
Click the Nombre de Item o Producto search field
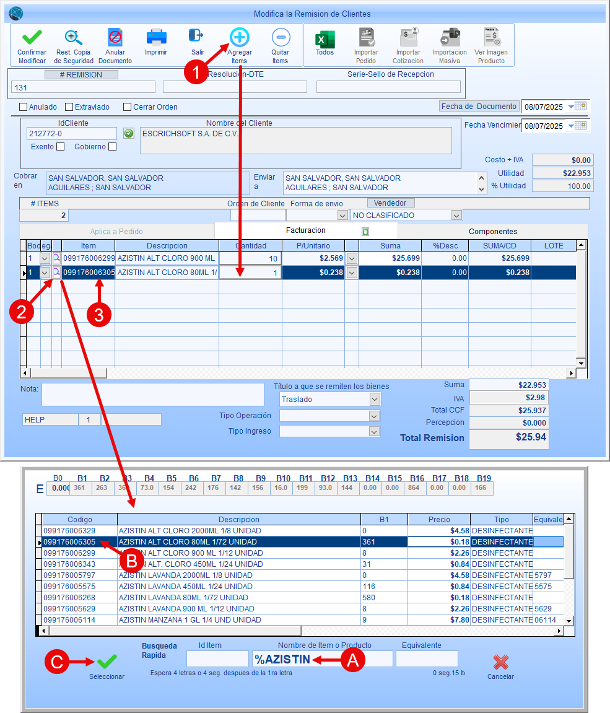click(323, 659)
